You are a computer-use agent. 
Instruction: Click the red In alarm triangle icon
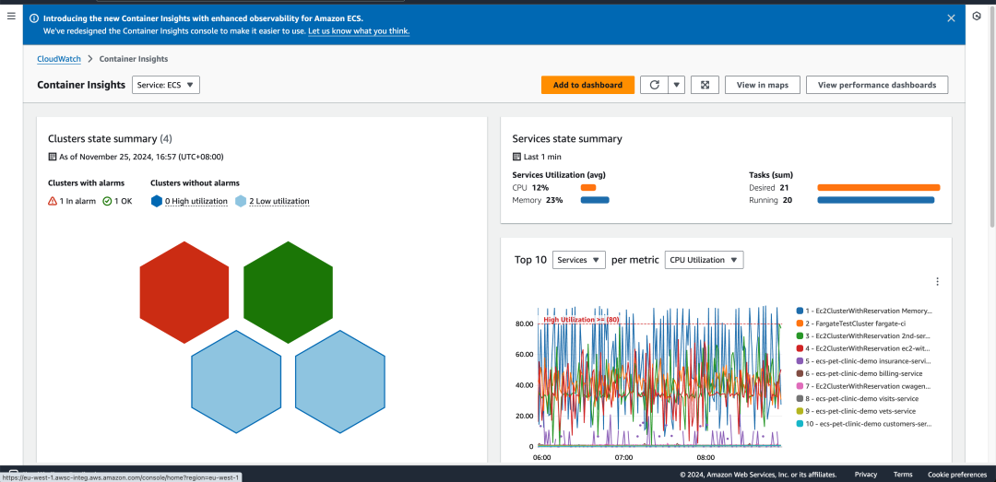(x=53, y=201)
